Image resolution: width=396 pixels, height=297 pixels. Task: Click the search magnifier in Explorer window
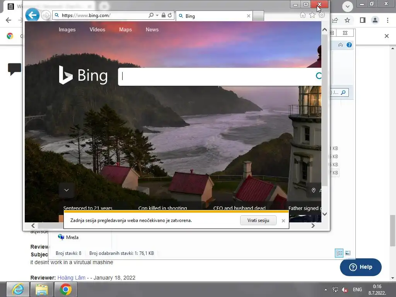(x=343, y=92)
